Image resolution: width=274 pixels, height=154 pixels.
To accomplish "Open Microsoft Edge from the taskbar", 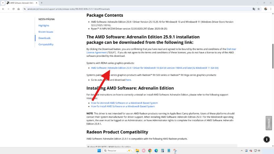I will click(156, 151).
